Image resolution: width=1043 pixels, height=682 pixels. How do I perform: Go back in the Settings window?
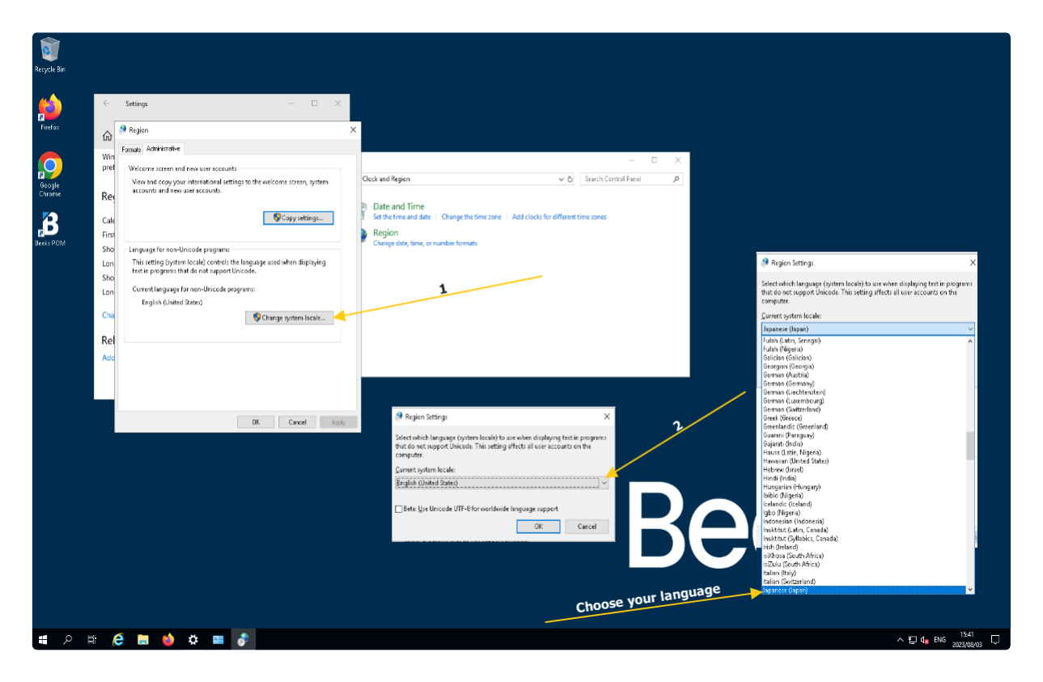106,104
